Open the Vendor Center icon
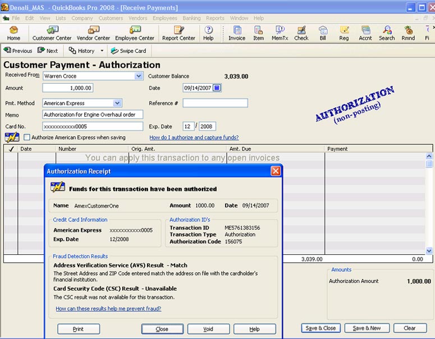The height and width of the screenshot is (339, 435). [x=93, y=33]
